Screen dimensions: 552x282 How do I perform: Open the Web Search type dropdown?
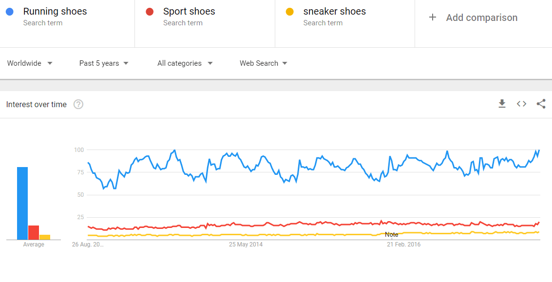click(x=264, y=63)
